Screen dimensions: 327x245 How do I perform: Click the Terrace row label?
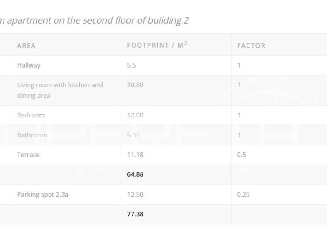[x=28, y=155]
